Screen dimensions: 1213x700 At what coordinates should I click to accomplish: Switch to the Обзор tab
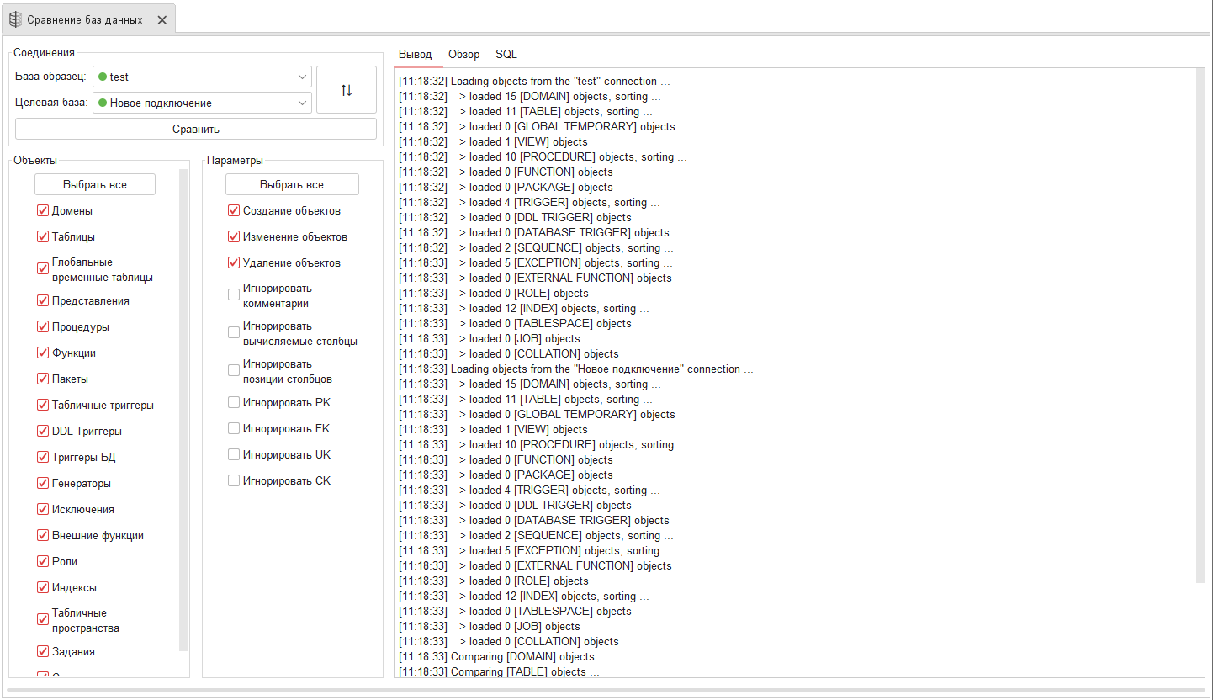tap(463, 54)
